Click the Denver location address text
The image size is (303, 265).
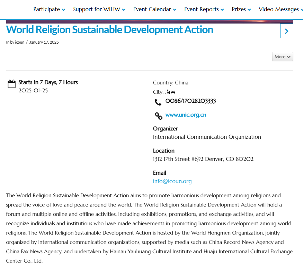point(203,159)
